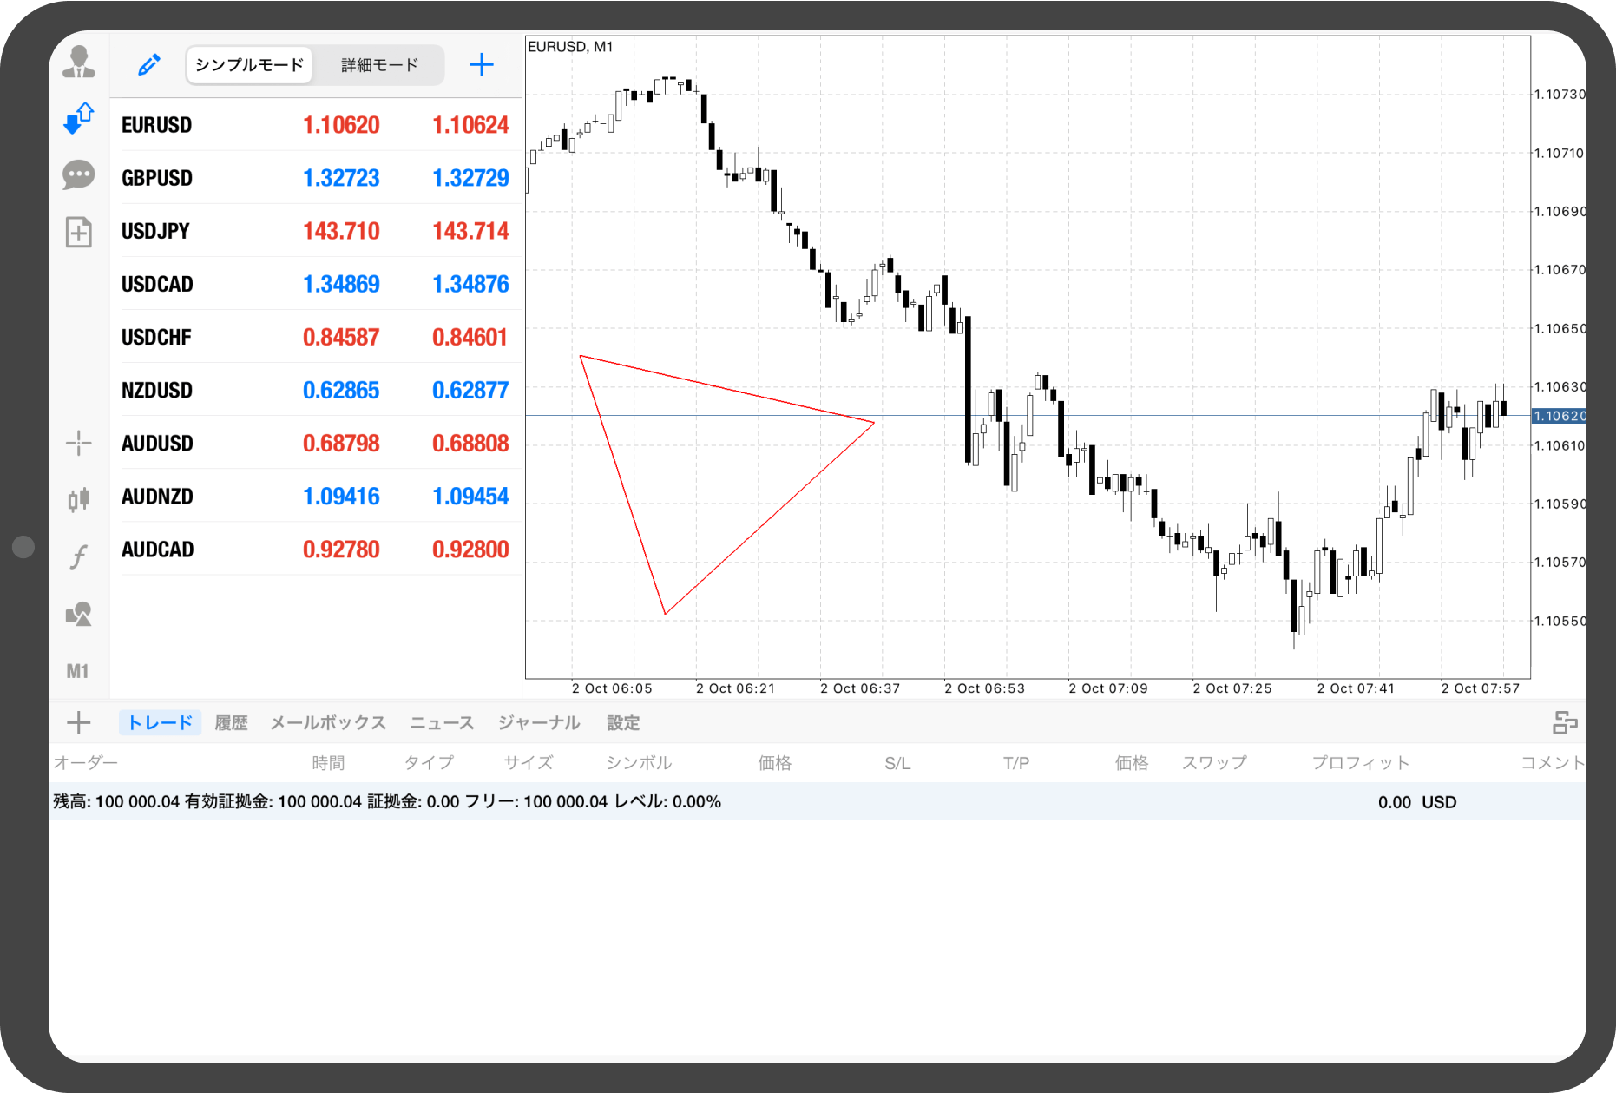Screen dimensions: 1616x1093
Task: Open the candlestick chart type icon
Action: 79,499
